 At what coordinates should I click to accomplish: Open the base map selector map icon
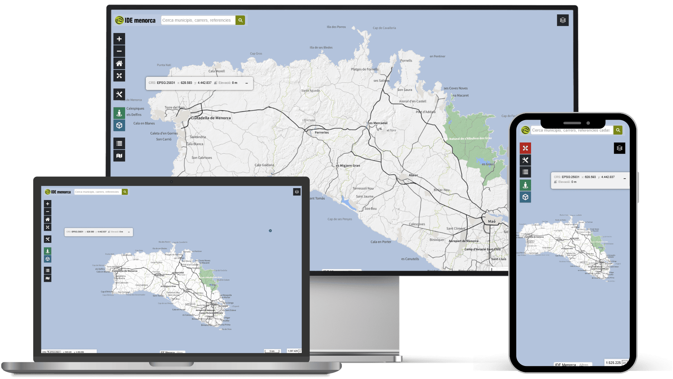tap(119, 155)
